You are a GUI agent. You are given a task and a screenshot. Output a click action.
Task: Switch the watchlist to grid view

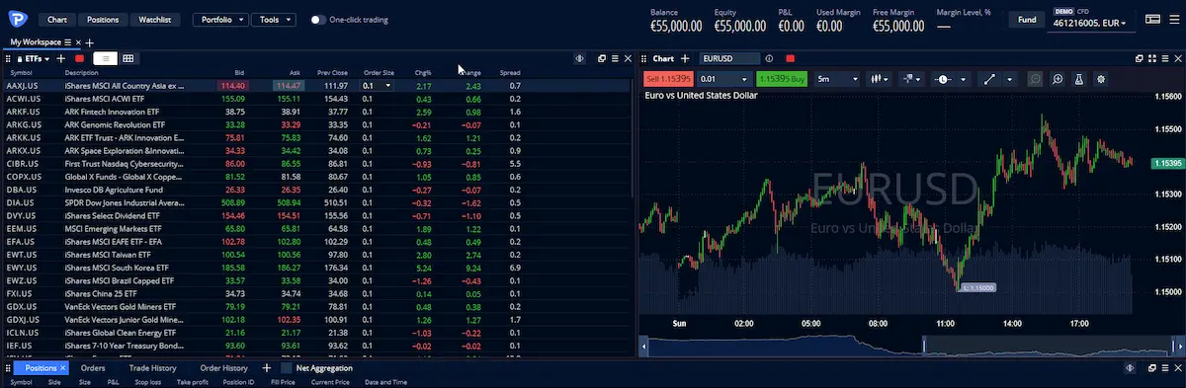pos(128,59)
